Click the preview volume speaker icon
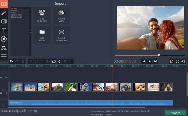Image resolution: width=188 pixels, height=116 pixels. point(183,61)
